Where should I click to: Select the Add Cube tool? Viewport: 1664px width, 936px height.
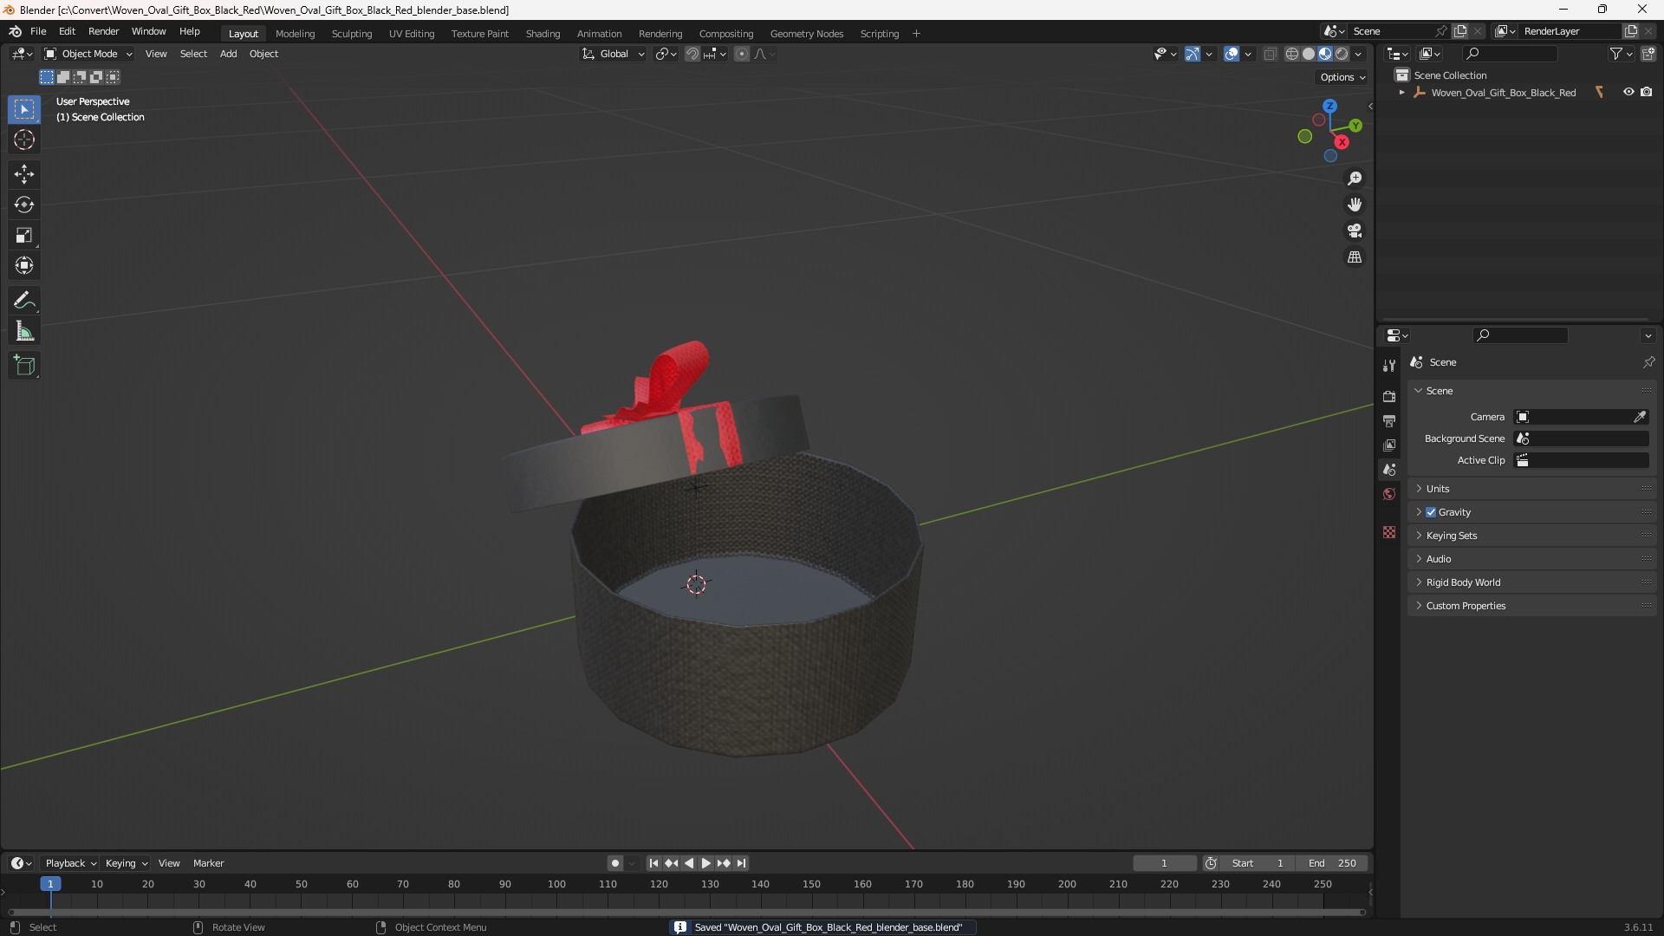click(x=24, y=366)
